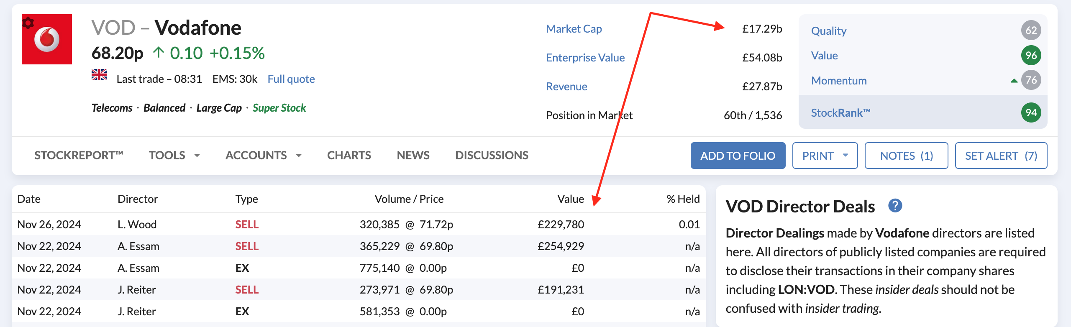
Task: Click the Market Cap link
Action: click(x=574, y=29)
